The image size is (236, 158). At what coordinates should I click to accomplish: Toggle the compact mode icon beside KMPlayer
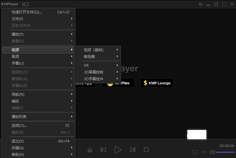[25, 4]
